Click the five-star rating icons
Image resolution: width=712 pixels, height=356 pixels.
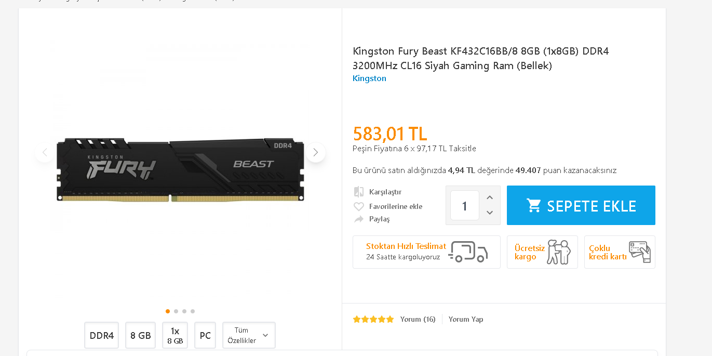click(x=373, y=319)
